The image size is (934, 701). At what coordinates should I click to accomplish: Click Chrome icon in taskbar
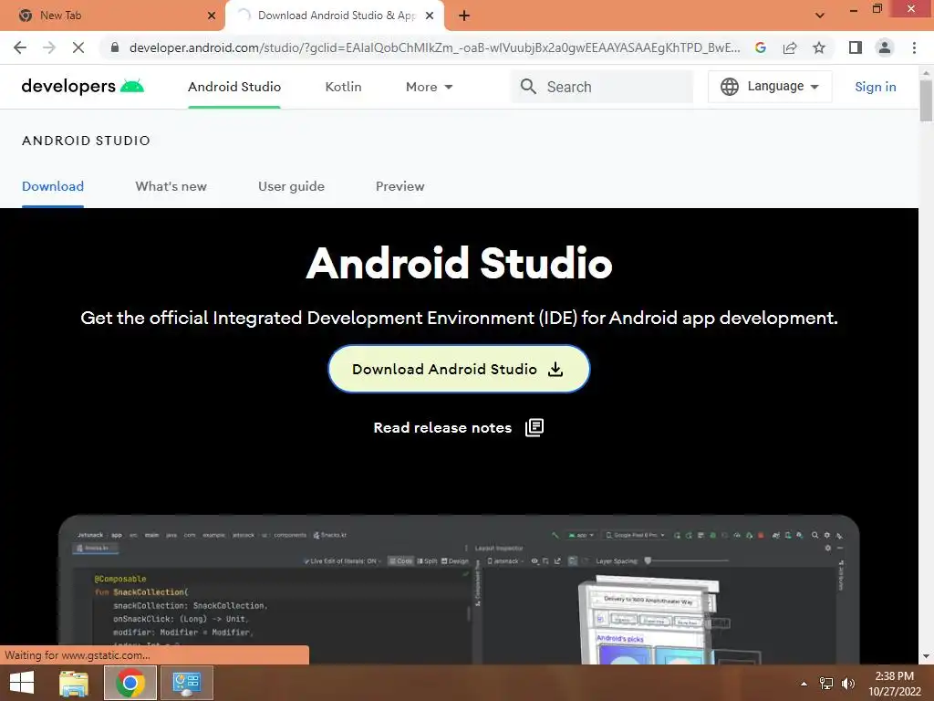(x=130, y=683)
